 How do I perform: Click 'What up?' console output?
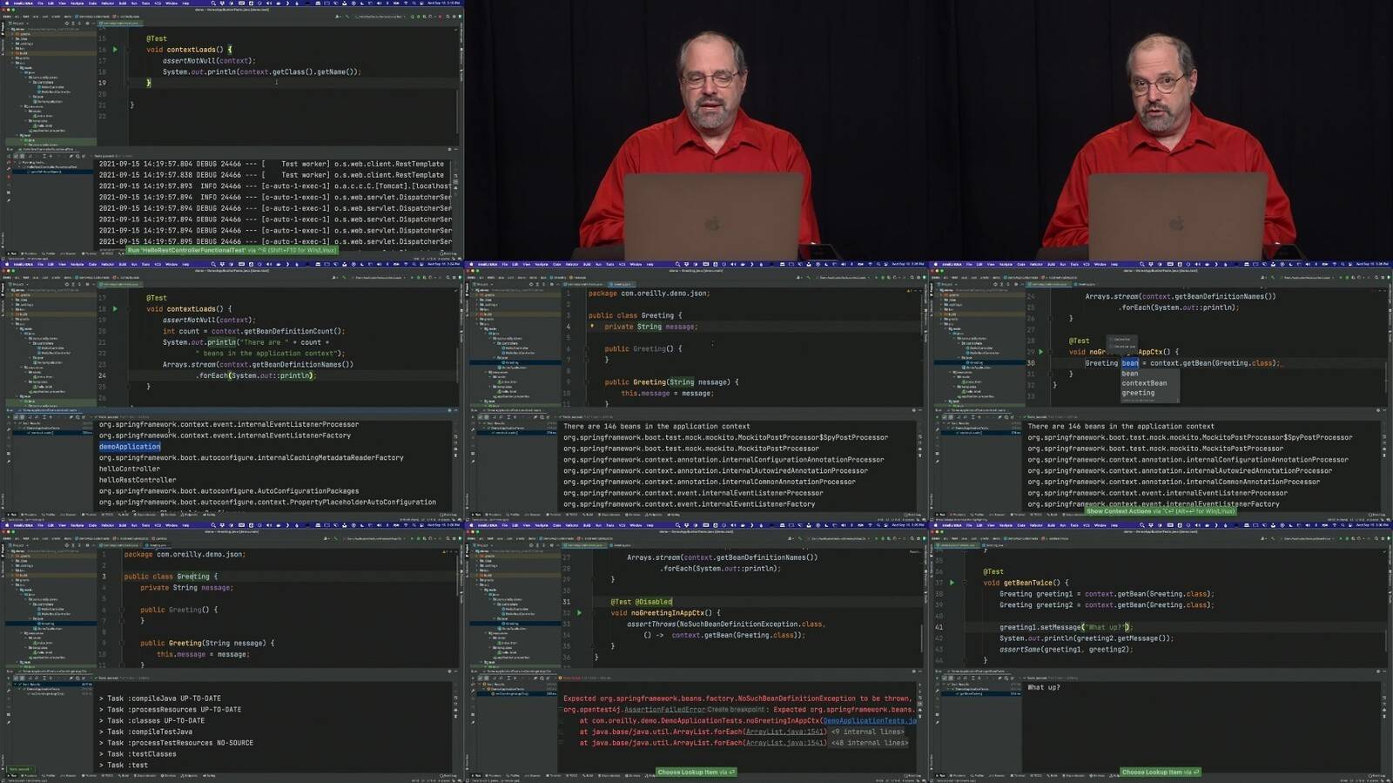click(x=1044, y=687)
